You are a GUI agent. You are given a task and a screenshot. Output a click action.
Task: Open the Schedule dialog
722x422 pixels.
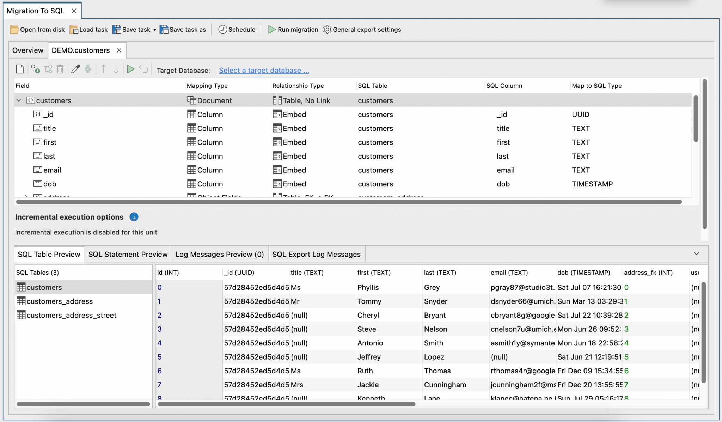237,30
